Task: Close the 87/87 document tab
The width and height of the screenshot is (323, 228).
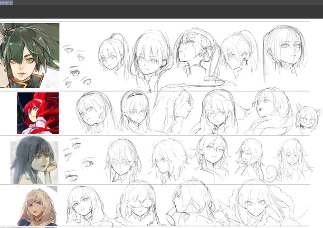Action: point(10,3)
